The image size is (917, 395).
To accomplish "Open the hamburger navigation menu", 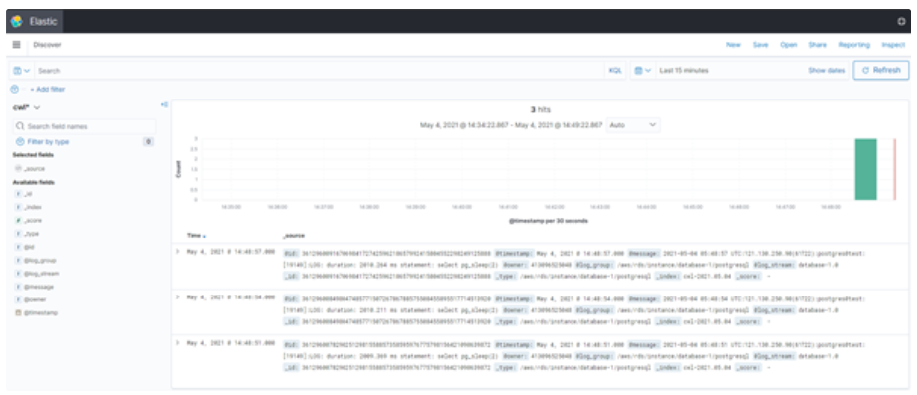I will (x=16, y=45).
